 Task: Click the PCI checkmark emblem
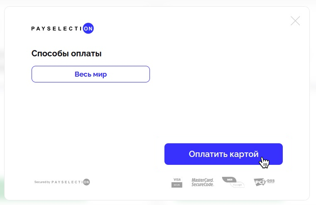tap(260, 183)
